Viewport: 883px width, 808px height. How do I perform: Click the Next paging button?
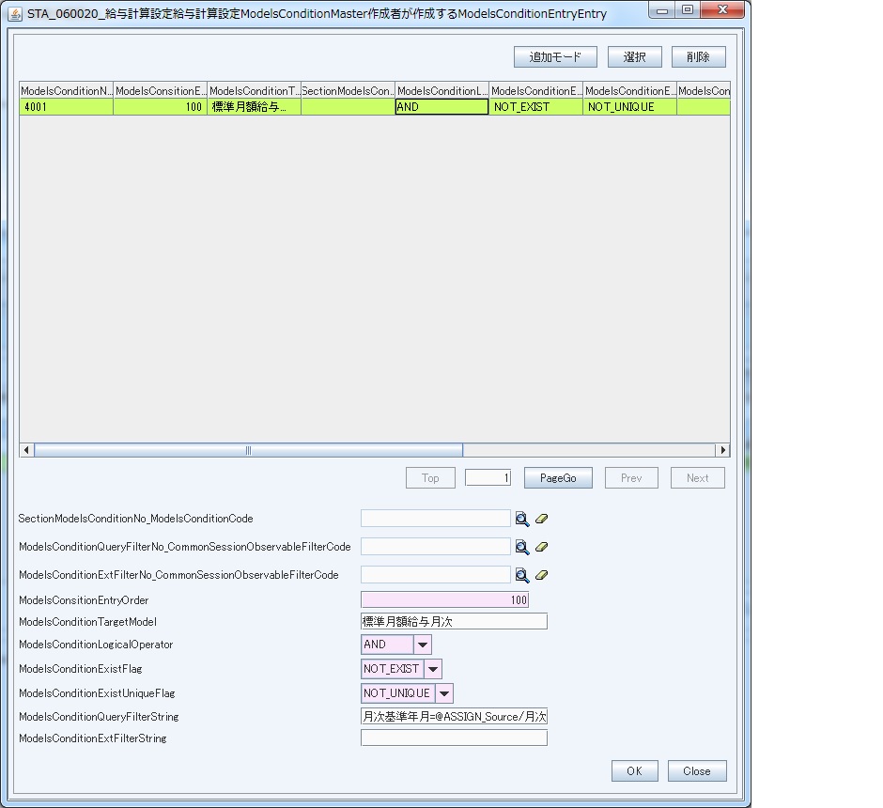coord(697,478)
